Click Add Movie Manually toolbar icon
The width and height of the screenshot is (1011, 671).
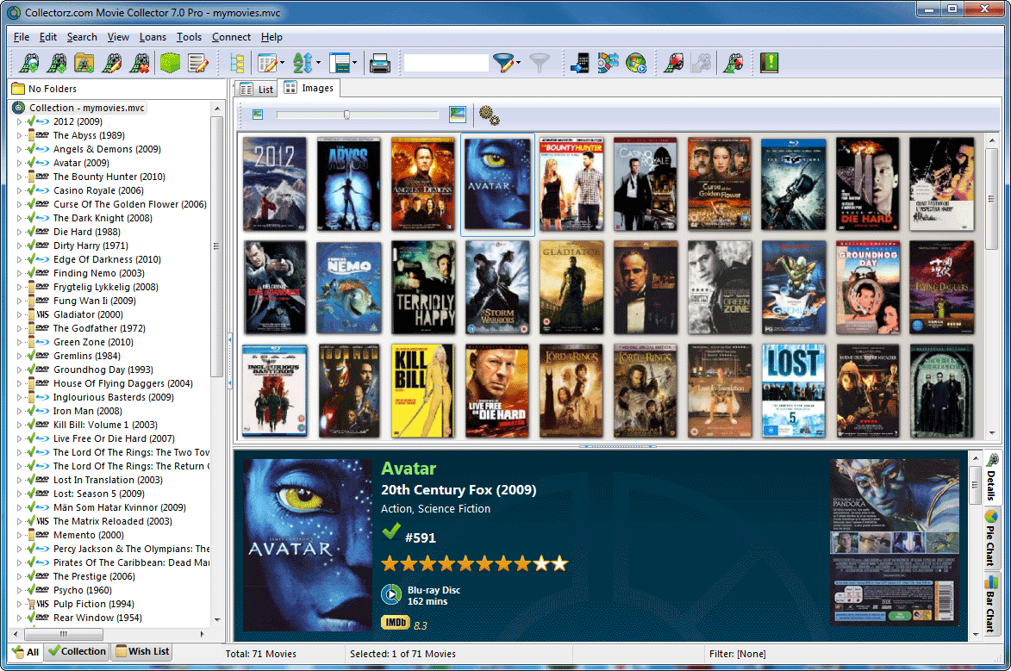(57, 63)
